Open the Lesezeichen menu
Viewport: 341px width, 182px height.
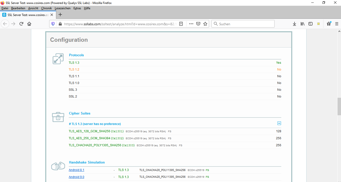62,8
